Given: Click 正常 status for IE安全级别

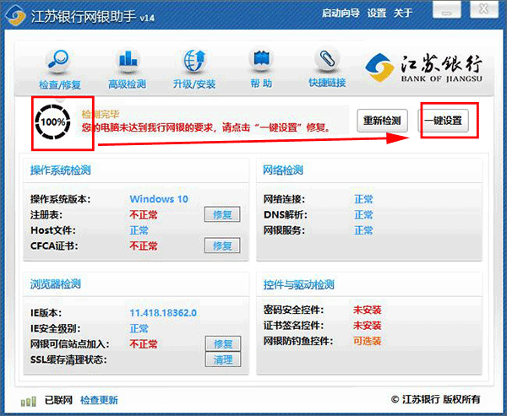Looking at the screenshot, I should pyautogui.click(x=139, y=328).
